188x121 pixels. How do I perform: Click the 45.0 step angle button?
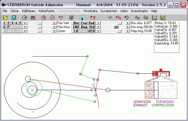[x=91, y=31]
